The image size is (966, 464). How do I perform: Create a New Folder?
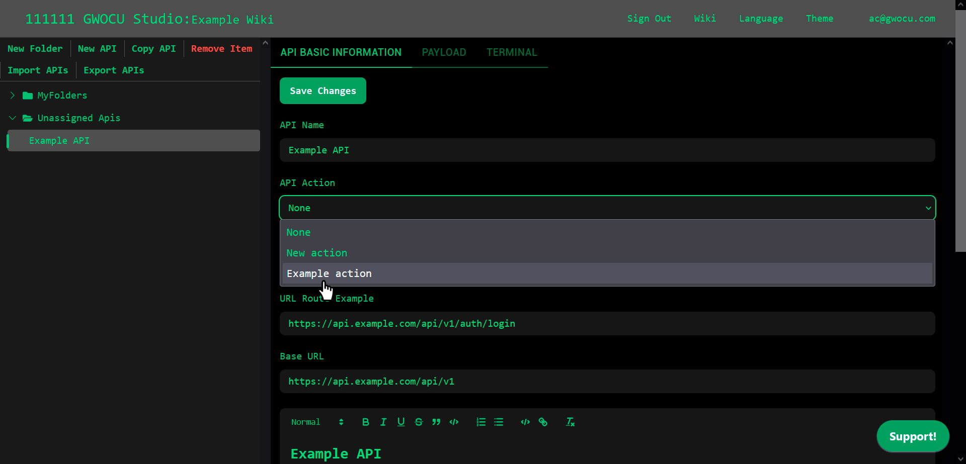point(35,49)
